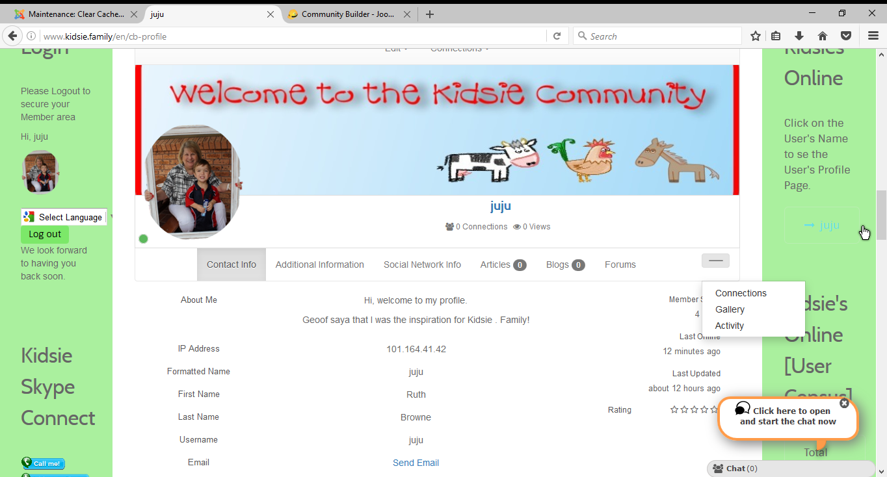
Task: Click the Send Email link
Action: click(416, 463)
